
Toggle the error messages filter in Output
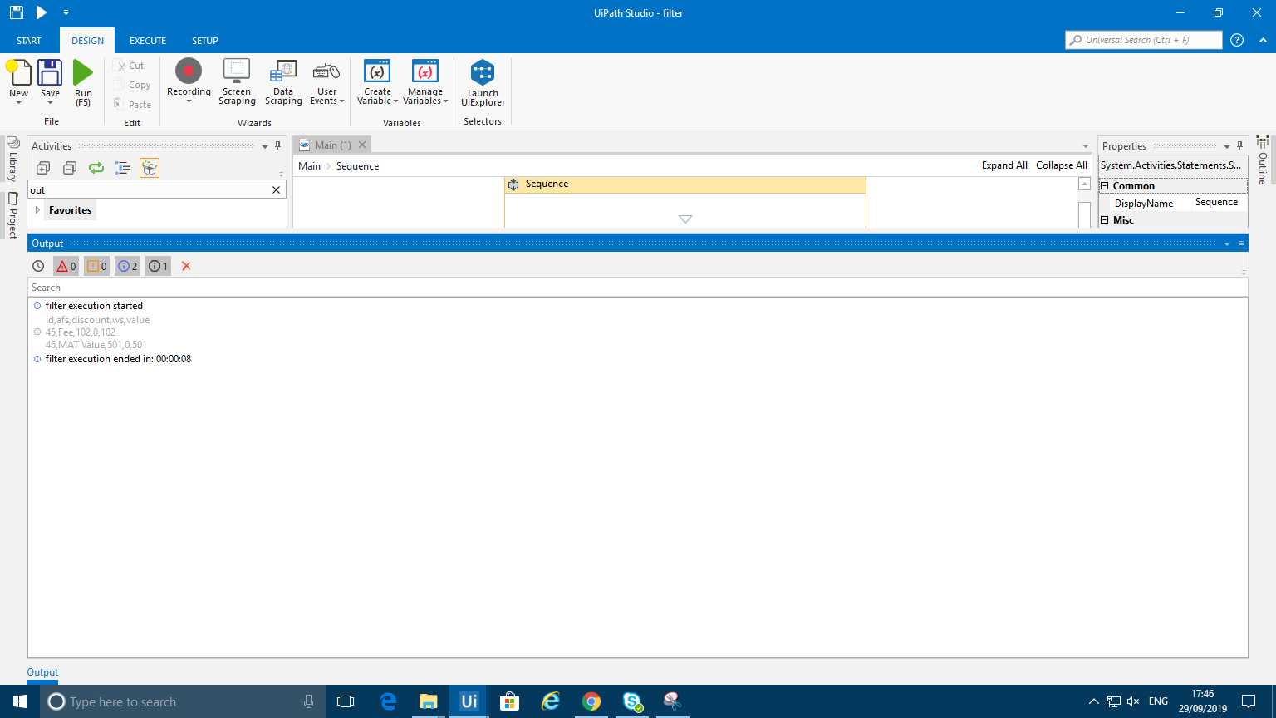[x=66, y=266]
